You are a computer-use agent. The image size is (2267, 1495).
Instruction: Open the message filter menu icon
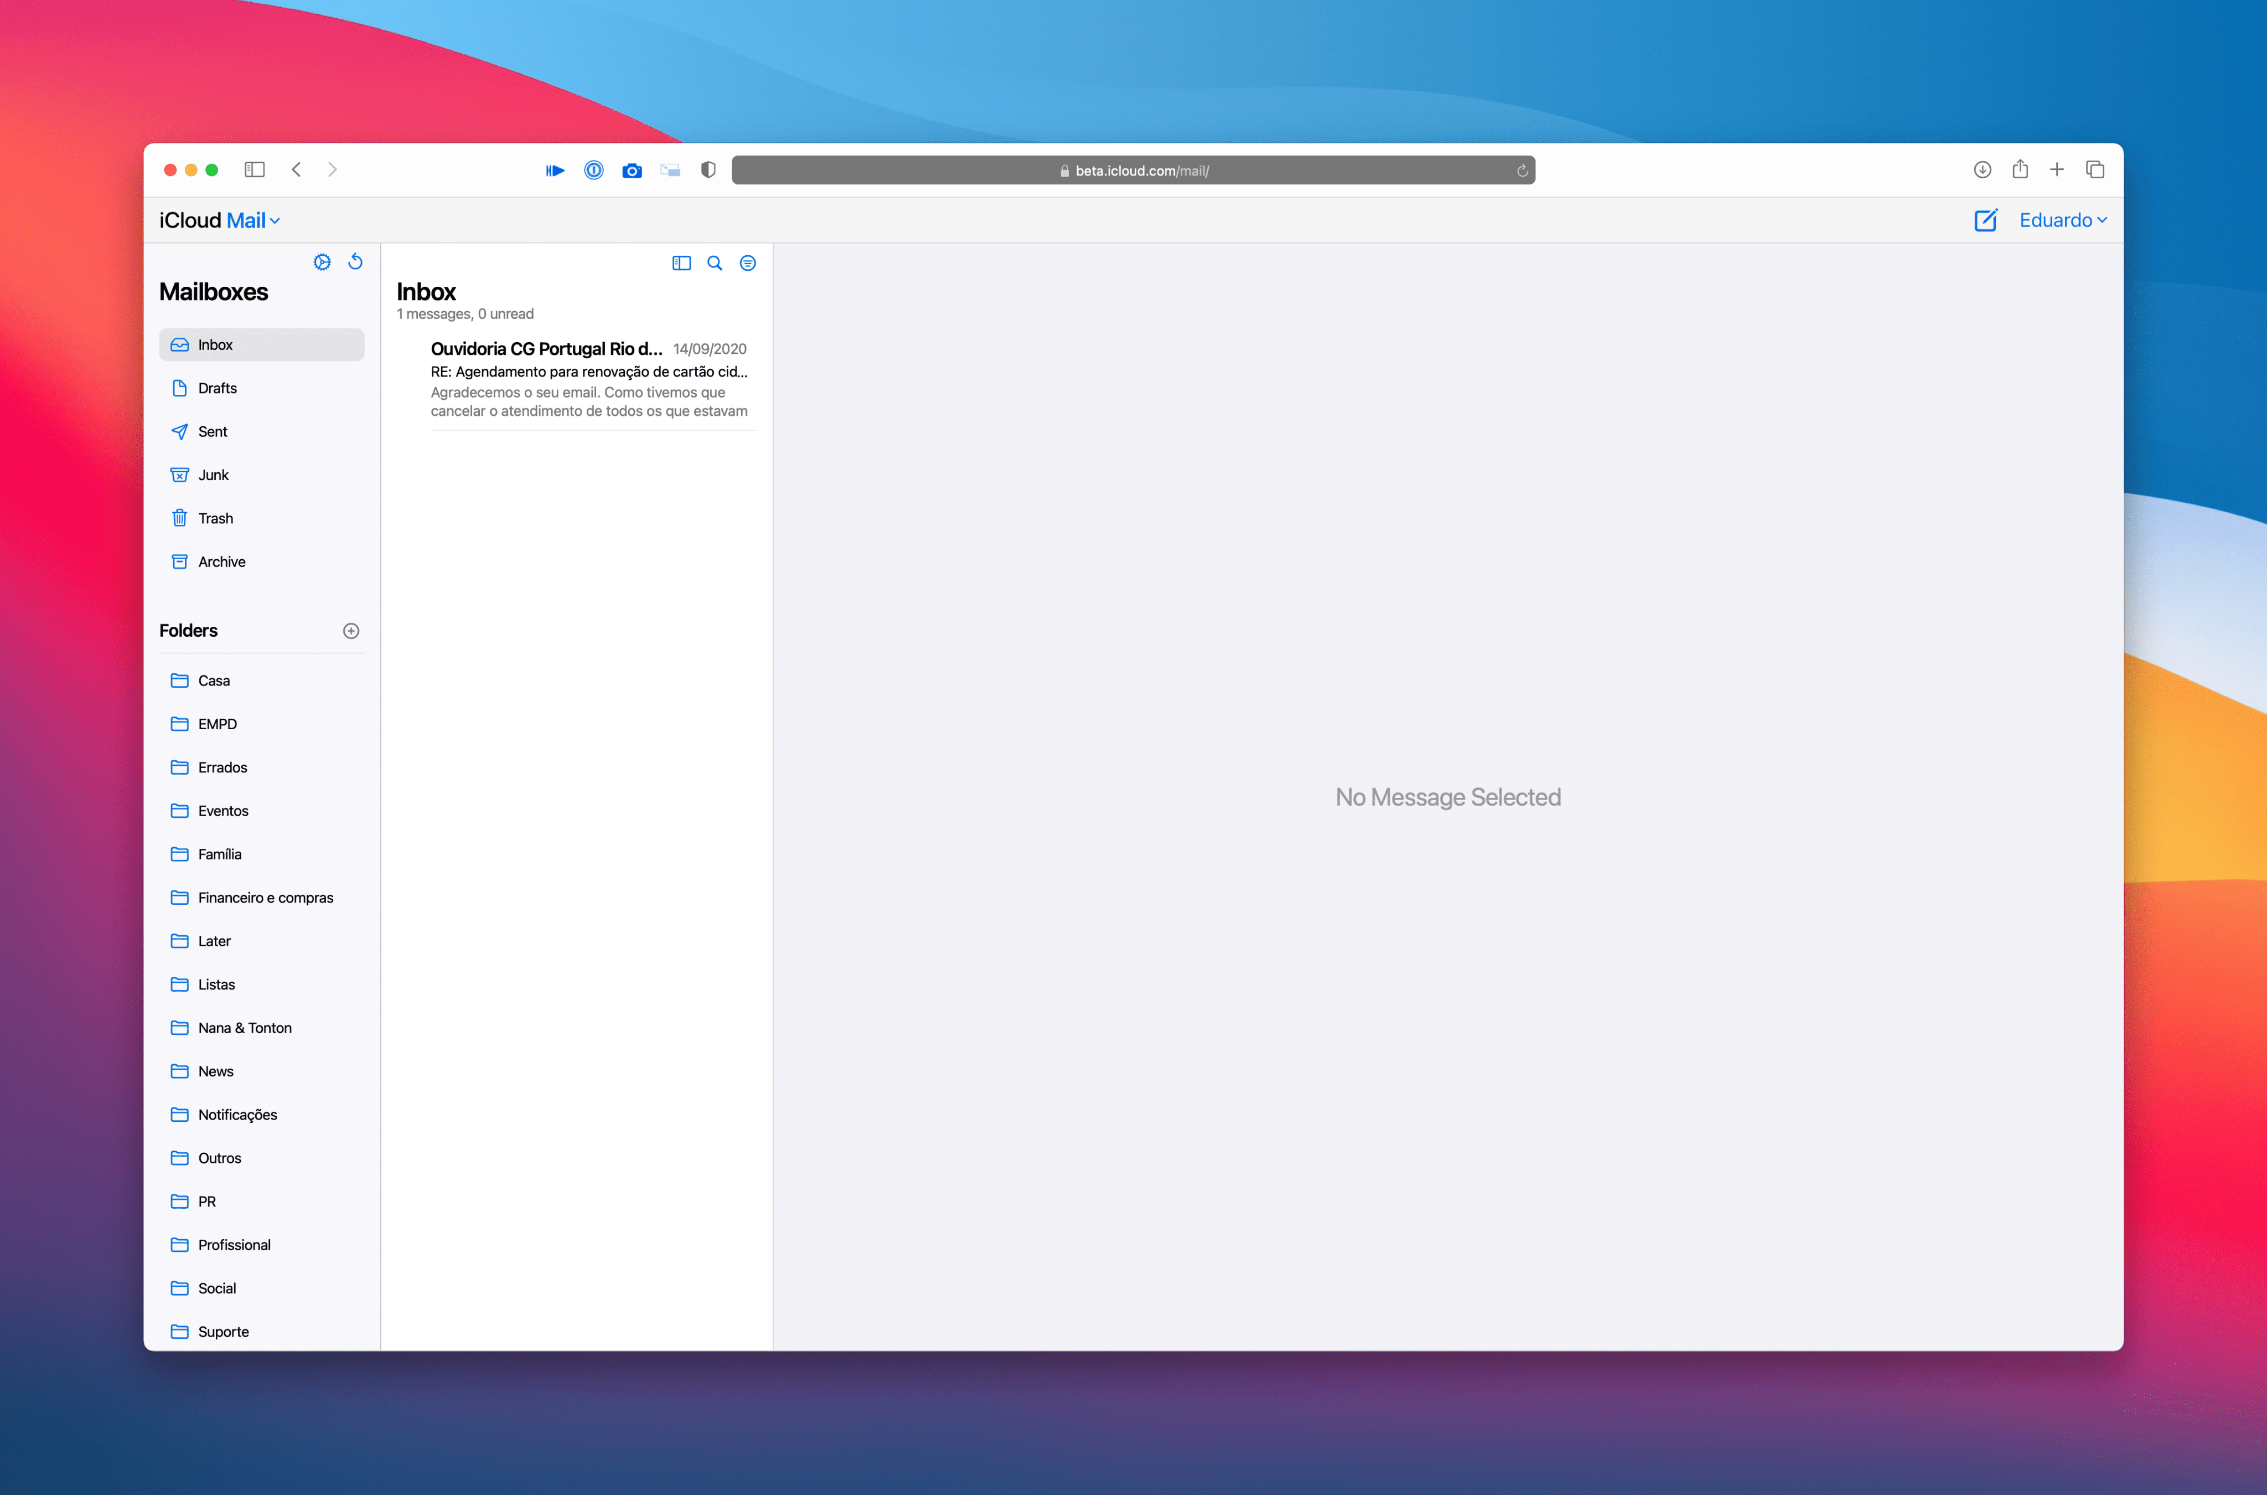tap(748, 263)
